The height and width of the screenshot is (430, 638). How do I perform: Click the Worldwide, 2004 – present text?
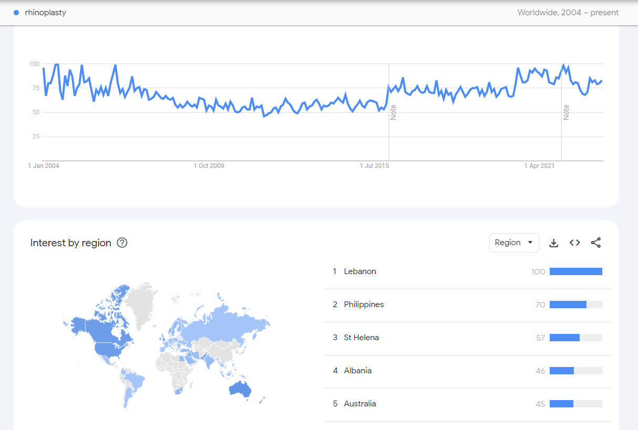pyautogui.click(x=568, y=13)
